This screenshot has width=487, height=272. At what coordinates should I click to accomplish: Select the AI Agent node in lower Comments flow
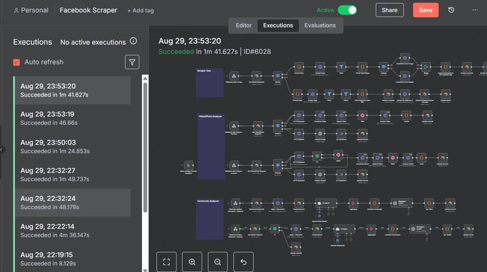pos(344,229)
